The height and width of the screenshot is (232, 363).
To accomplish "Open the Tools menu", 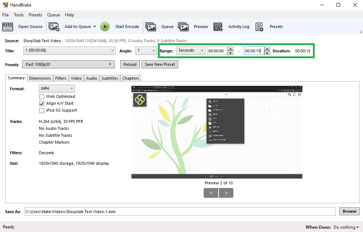I will 19,15.
